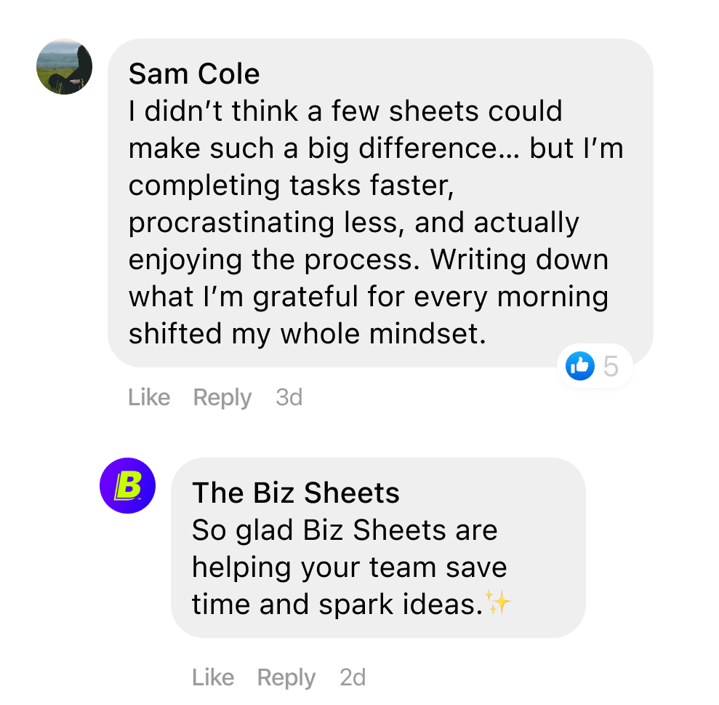Click the word 'grateful' in Sam's comment
The height and width of the screenshot is (705, 719).
pyautogui.click(x=305, y=298)
